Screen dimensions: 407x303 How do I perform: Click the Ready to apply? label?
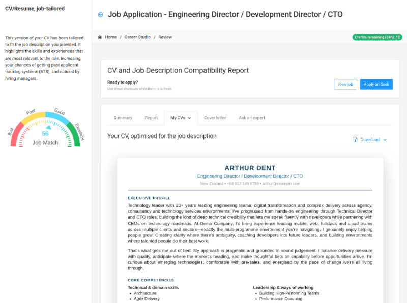point(123,82)
